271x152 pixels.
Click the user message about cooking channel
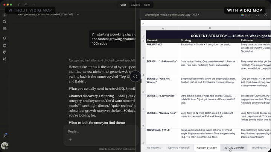[x=112, y=39]
